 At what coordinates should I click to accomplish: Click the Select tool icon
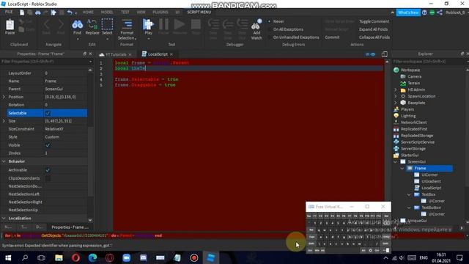pyautogui.click(x=107, y=25)
